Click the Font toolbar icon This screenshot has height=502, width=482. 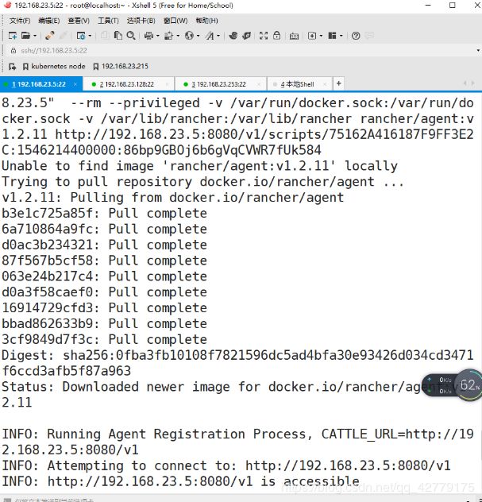[210, 36]
